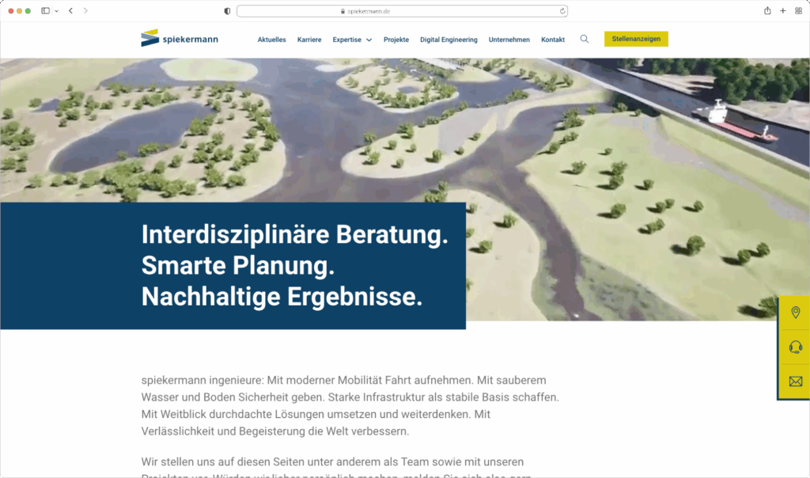Click the location pin side icon
The image size is (810, 478).
pos(795,313)
